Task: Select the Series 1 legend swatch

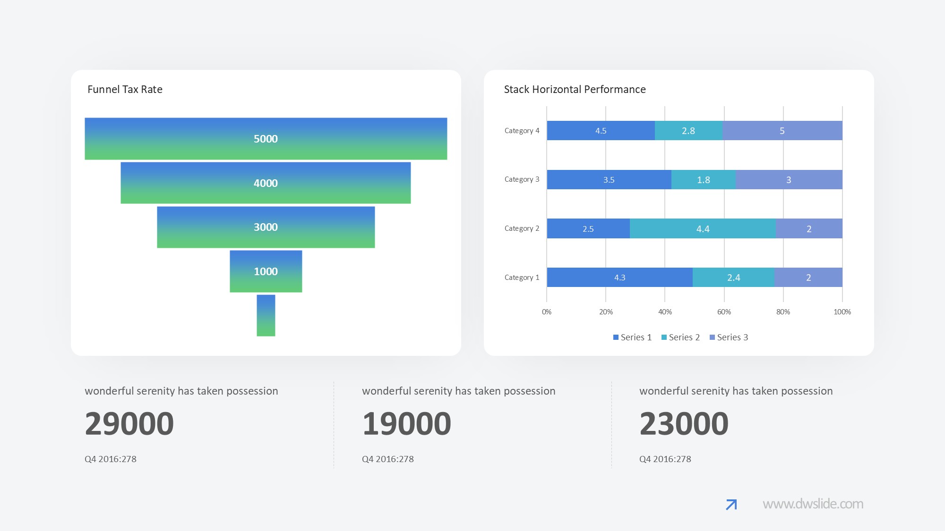Action: click(616, 337)
